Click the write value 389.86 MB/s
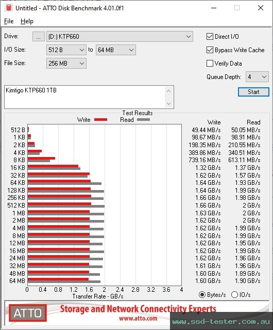The width and height of the screenshot is (273, 330). coord(204,152)
